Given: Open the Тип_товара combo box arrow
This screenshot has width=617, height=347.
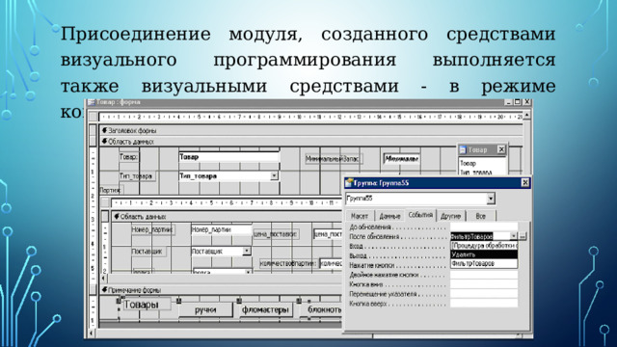Looking at the screenshot, I should [274, 175].
